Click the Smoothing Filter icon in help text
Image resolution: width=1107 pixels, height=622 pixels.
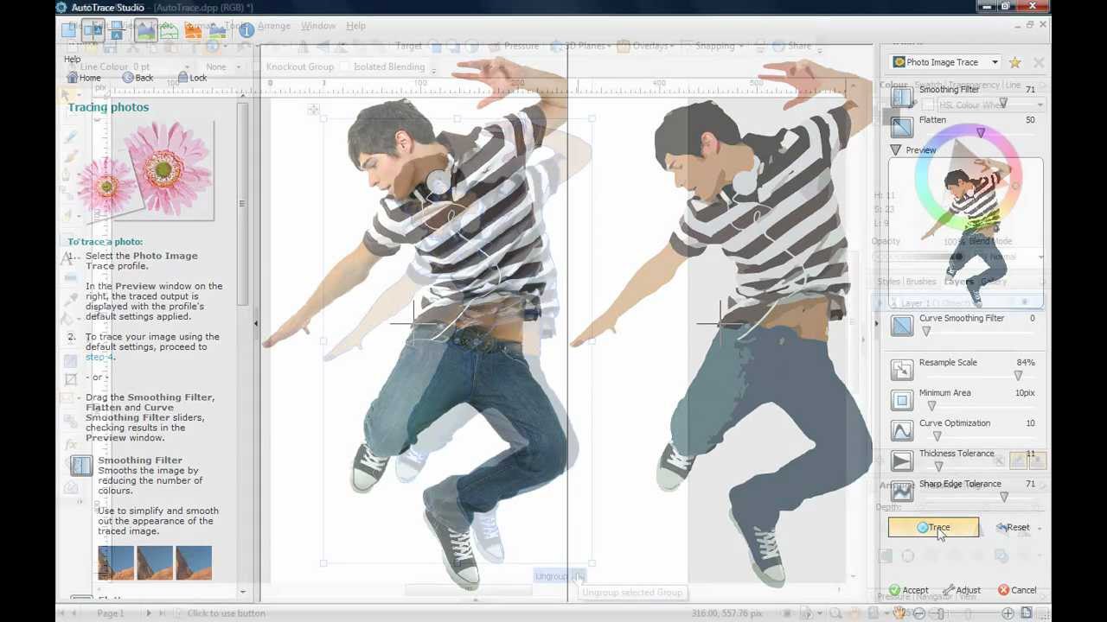point(81,466)
